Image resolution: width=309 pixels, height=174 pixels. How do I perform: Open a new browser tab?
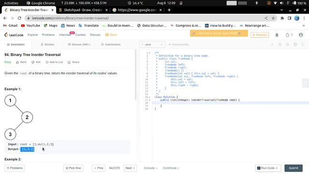(x=169, y=10)
